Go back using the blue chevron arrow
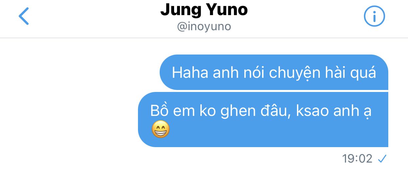 (x=24, y=16)
